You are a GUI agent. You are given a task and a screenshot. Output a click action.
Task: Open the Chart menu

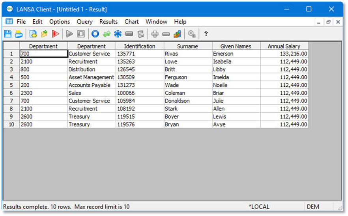click(131, 22)
